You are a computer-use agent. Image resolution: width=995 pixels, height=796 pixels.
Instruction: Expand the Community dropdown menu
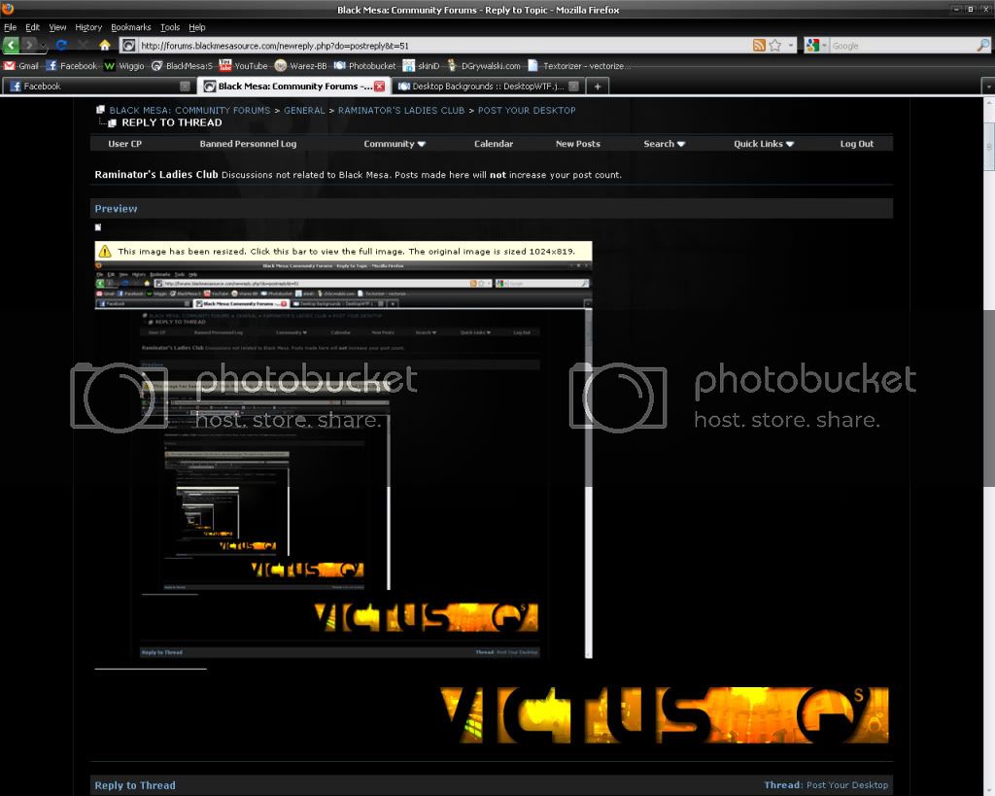pos(395,144)
